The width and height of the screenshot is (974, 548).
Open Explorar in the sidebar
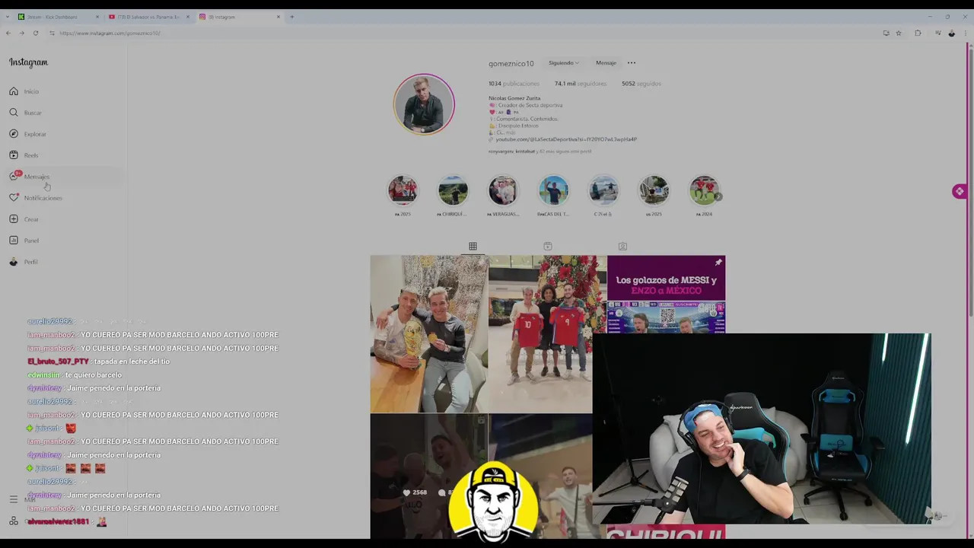click(x=27, y=134)
